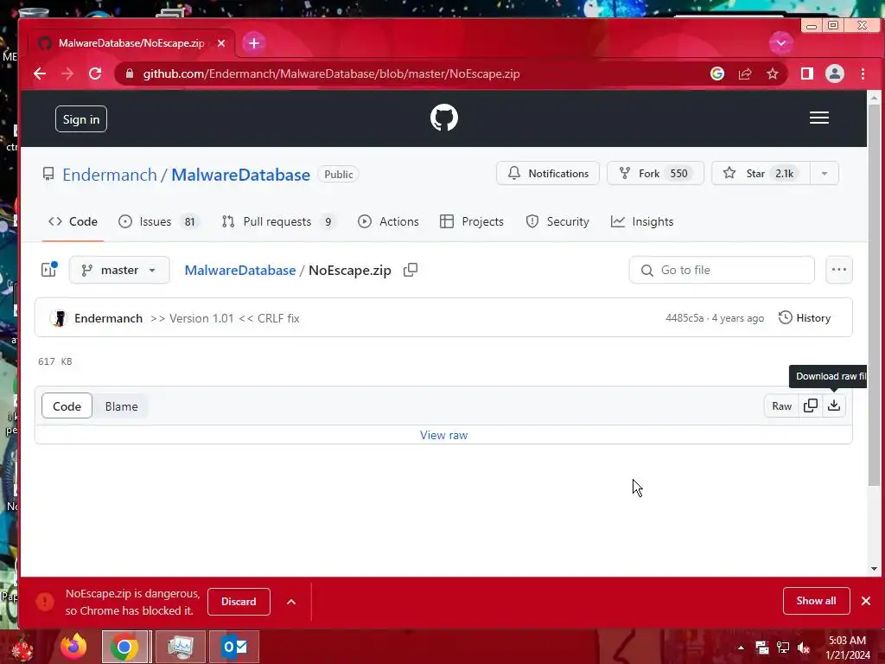Open the Chrome side panel icon
Screen dimensions: 885x664
807,74
